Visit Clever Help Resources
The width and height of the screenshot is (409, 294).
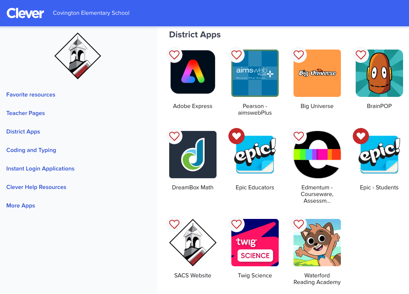36,187
